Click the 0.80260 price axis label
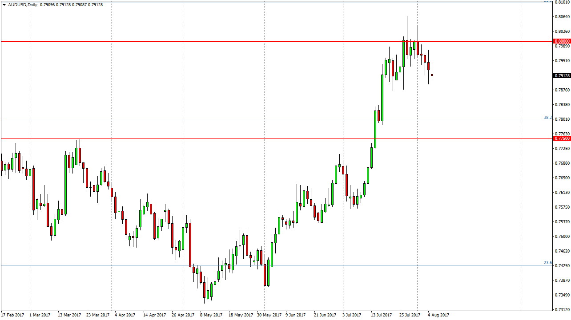Viewport: 571px width, 320px height. [x=562, y=32]
